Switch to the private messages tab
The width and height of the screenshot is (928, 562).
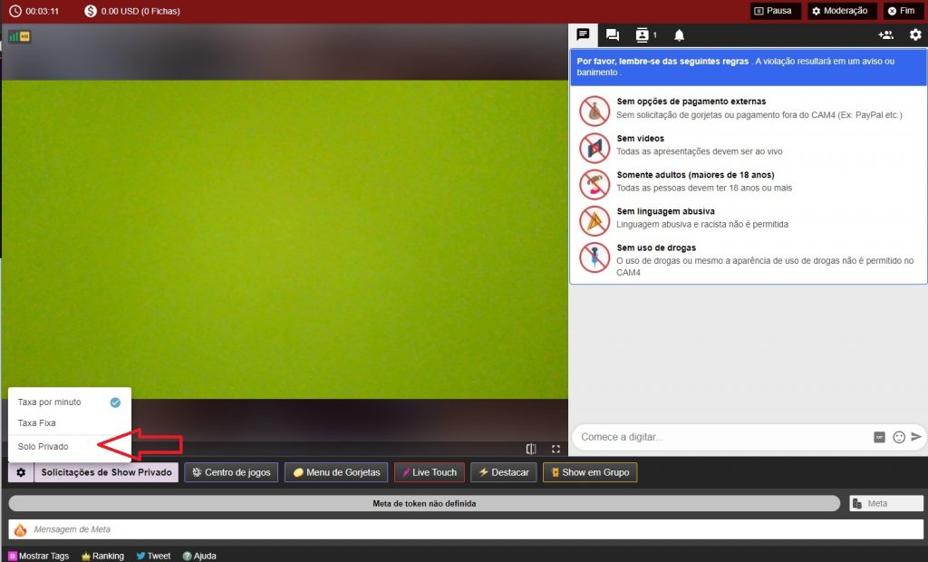(613, 35)
